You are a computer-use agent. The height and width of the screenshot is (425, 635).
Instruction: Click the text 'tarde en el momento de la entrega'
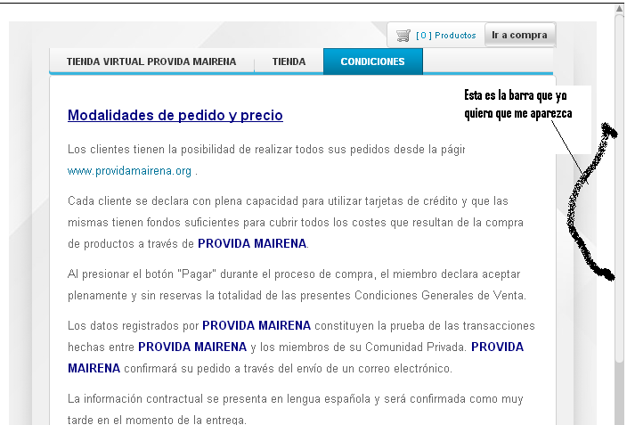coord(157,420)
